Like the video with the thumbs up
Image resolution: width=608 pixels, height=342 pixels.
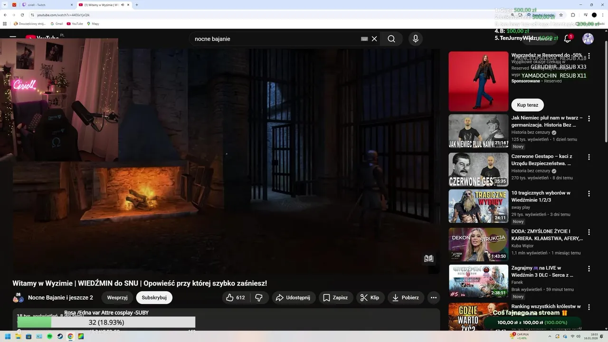(x=235, y=297)
